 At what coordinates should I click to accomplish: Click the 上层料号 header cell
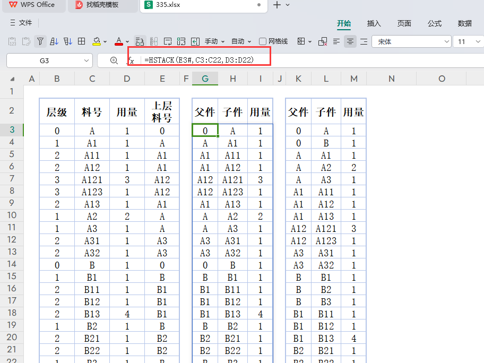click(162, 111)
